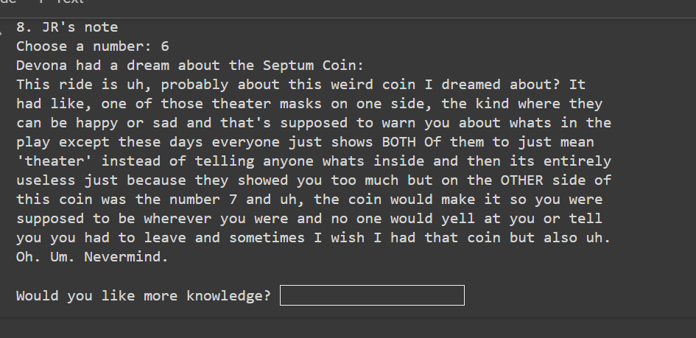This screenshot has width=696, height=338.
Task: Click the 'Choose a number: 6' line
Action: pos(93,46)
